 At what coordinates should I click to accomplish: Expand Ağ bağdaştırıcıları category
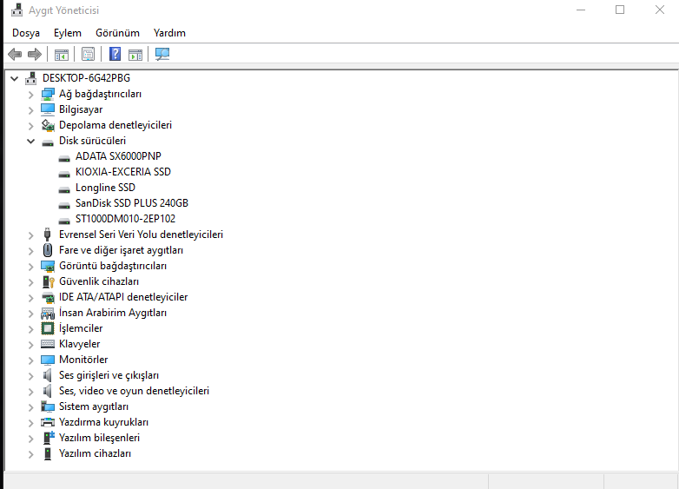(30, 95)
